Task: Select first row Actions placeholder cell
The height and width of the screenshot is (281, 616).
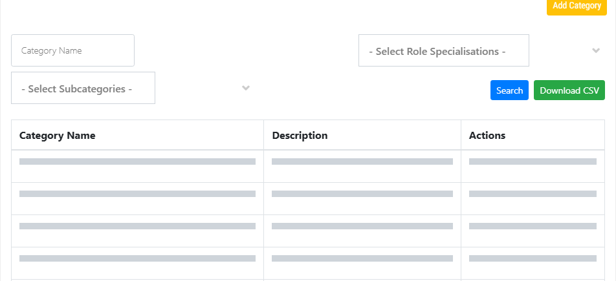Action: click(x=533, y=167)
